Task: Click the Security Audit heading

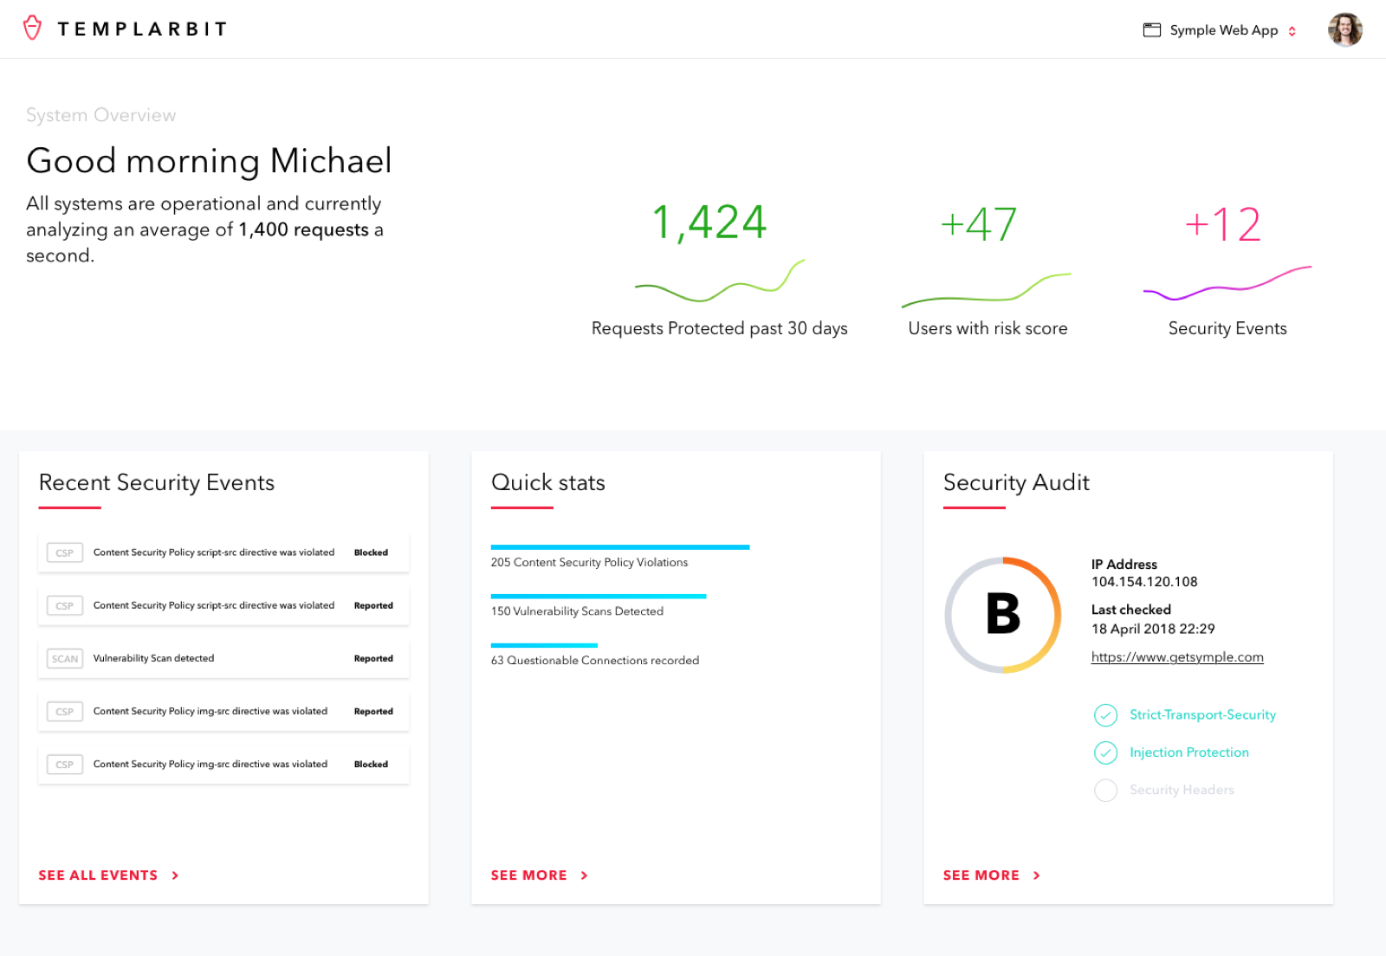Action: pyautogui.click(x=1016, y=482)
